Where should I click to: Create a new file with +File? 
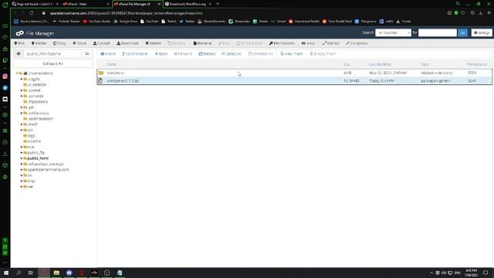(x=19, y=43)
